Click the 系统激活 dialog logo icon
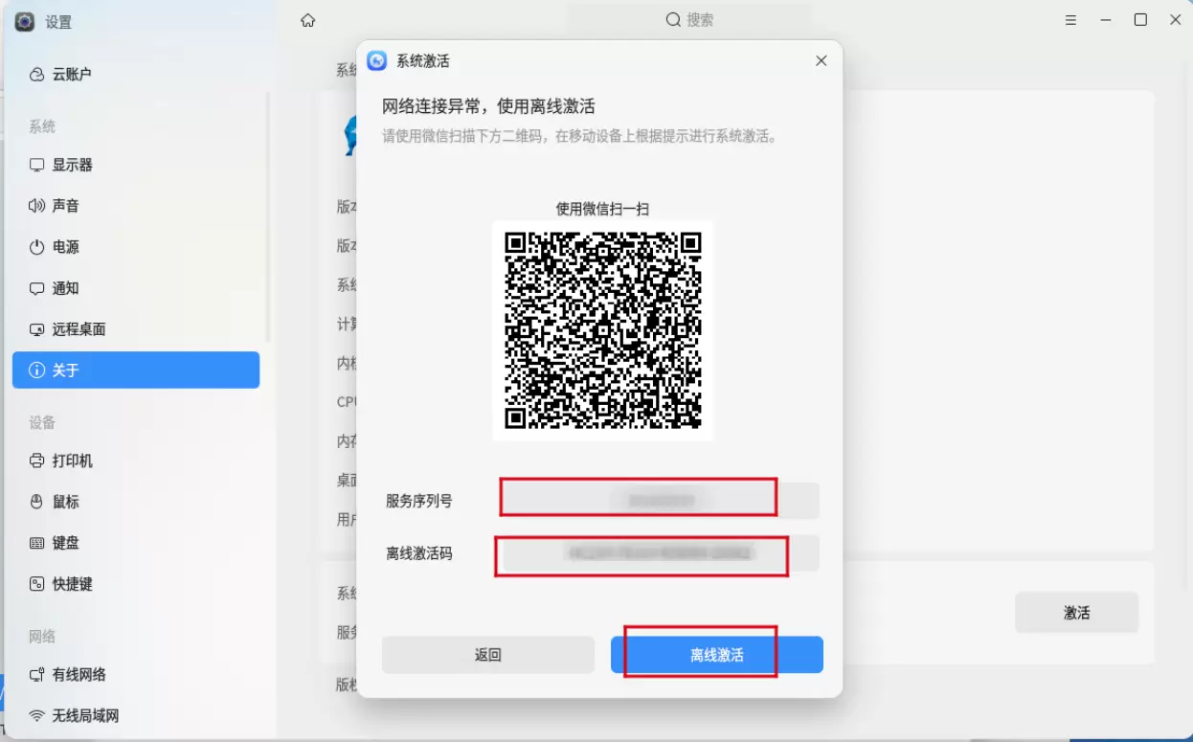 (377, 60)
